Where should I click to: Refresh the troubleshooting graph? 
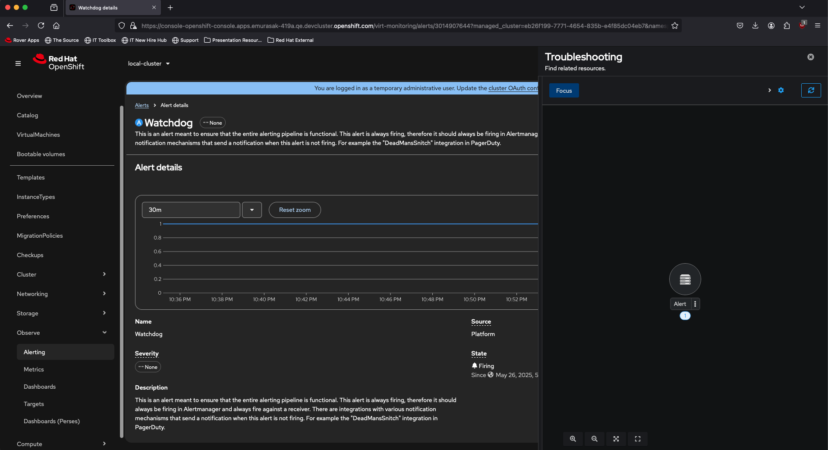[811, 90]
